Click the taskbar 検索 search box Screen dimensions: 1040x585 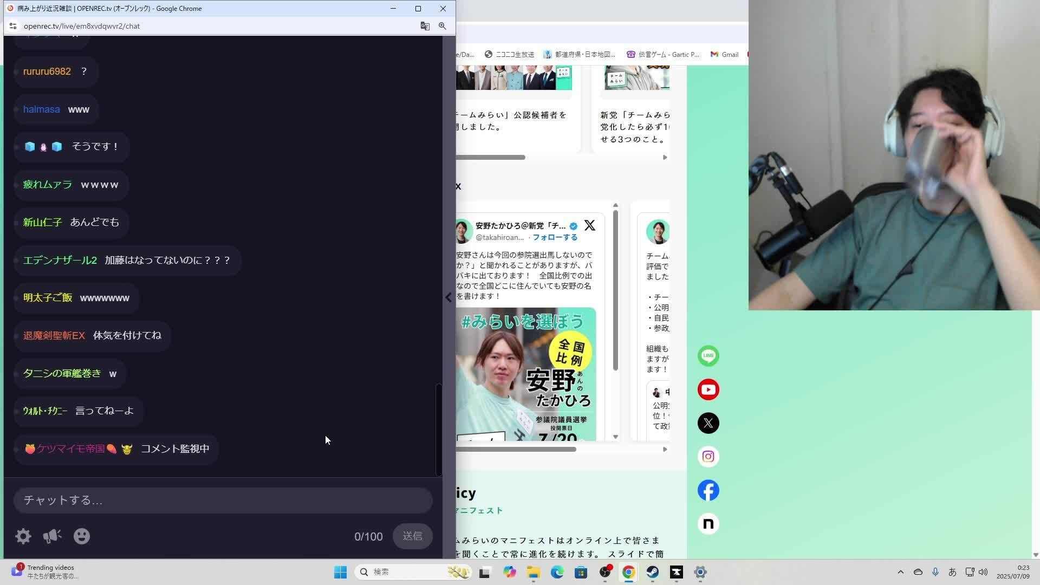(x=414, y=572)
